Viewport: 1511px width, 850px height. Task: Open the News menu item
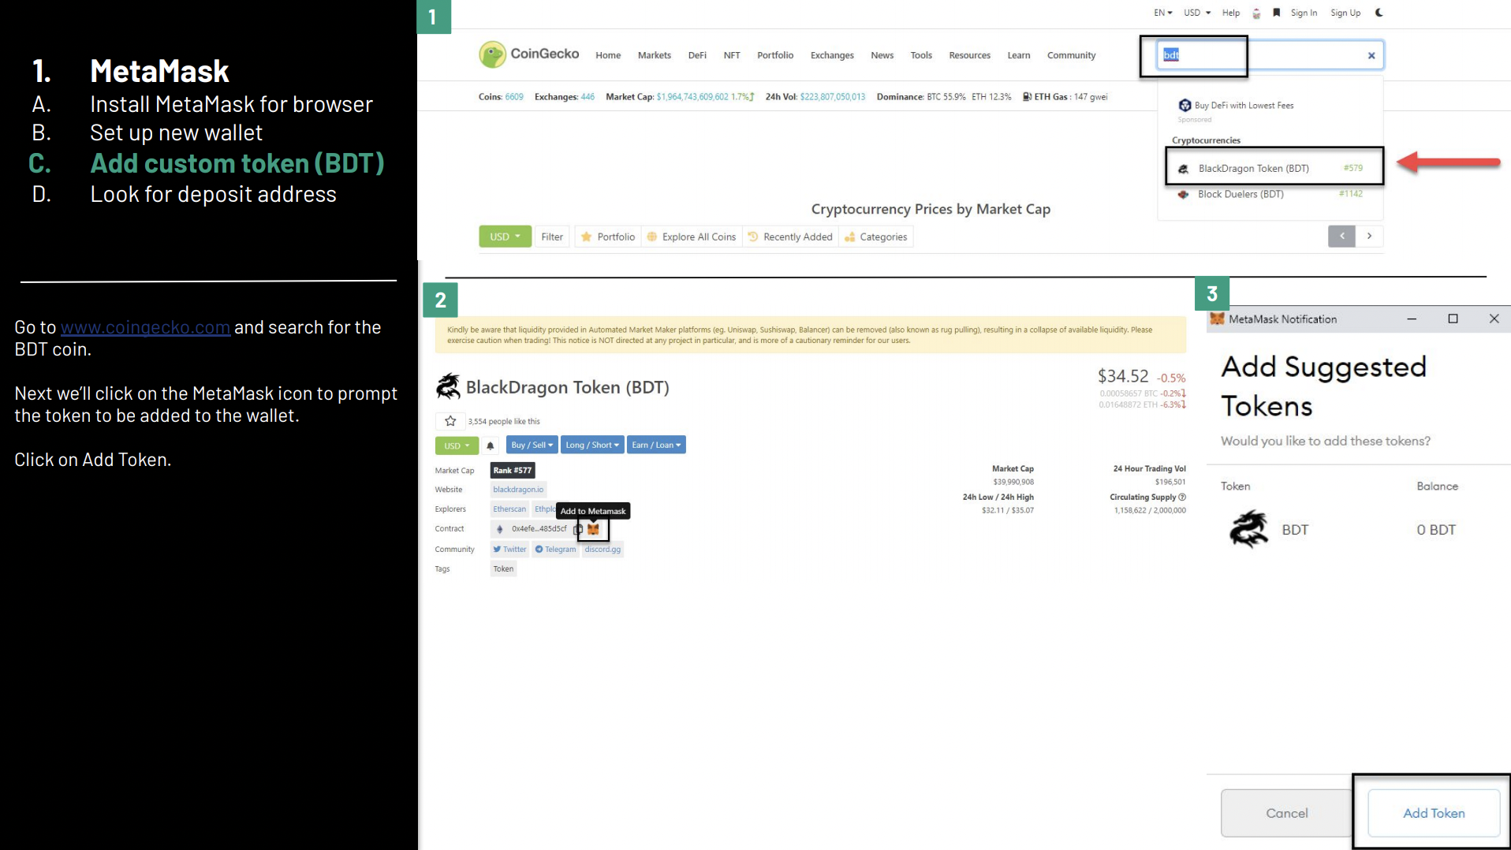click(x=882, y=55)
